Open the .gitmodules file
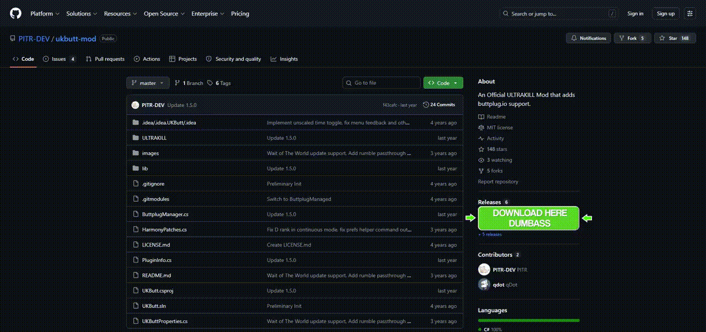The width and height of the screenshot is (706, 332). (x=156, y=199)
